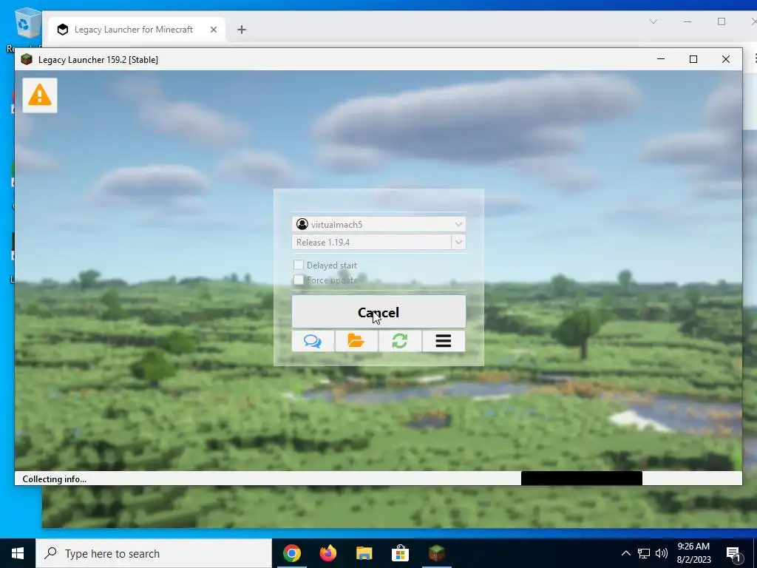The height and width of the screenshot is (568, 757).
Task: Open the game folder icon button
Action: tap(356, 341)
